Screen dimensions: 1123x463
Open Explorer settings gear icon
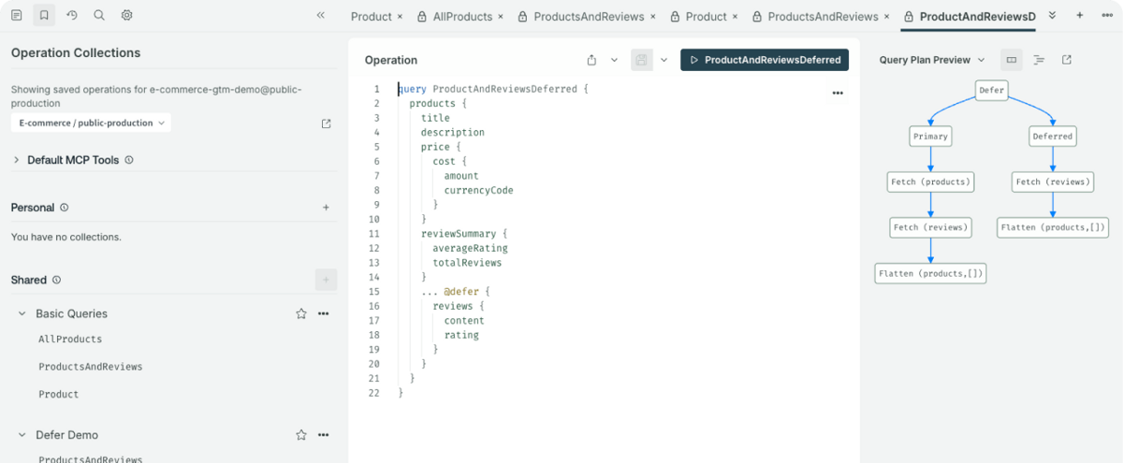[126, 15]
